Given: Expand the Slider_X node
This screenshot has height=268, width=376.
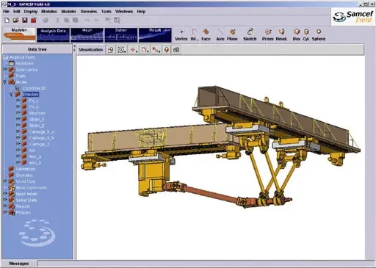Looking at the screenshot, I should coord(18,119).
